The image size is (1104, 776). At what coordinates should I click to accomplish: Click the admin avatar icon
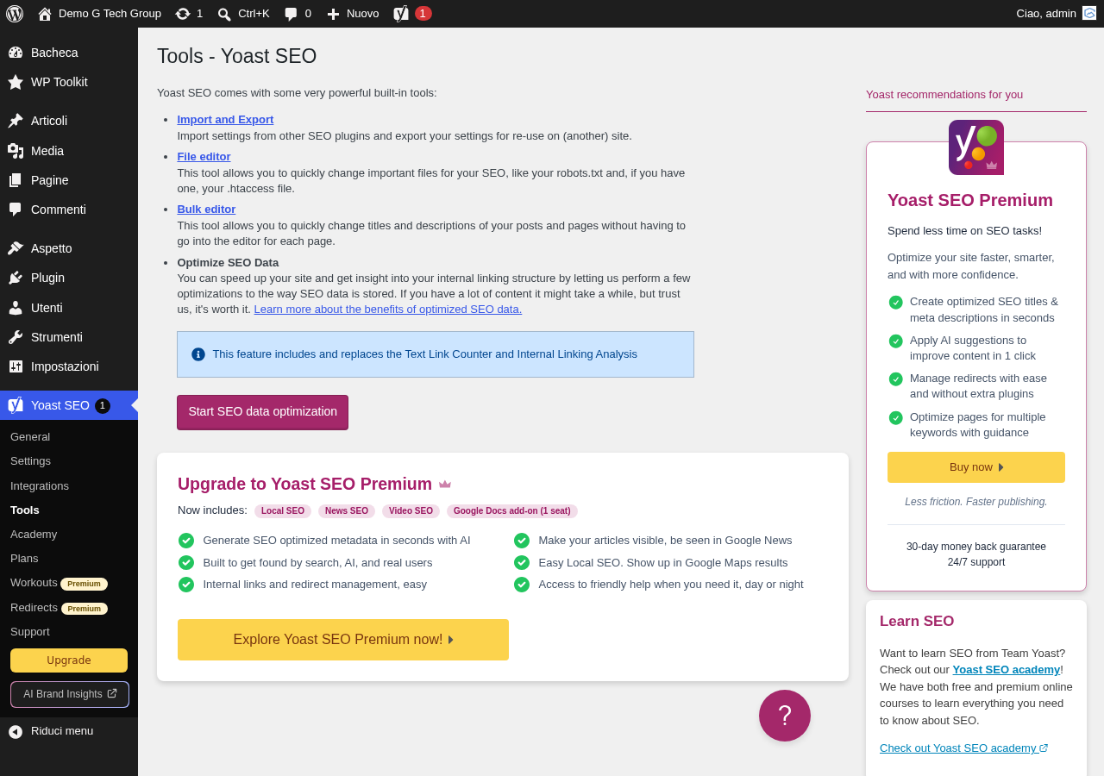(1089, 13)
